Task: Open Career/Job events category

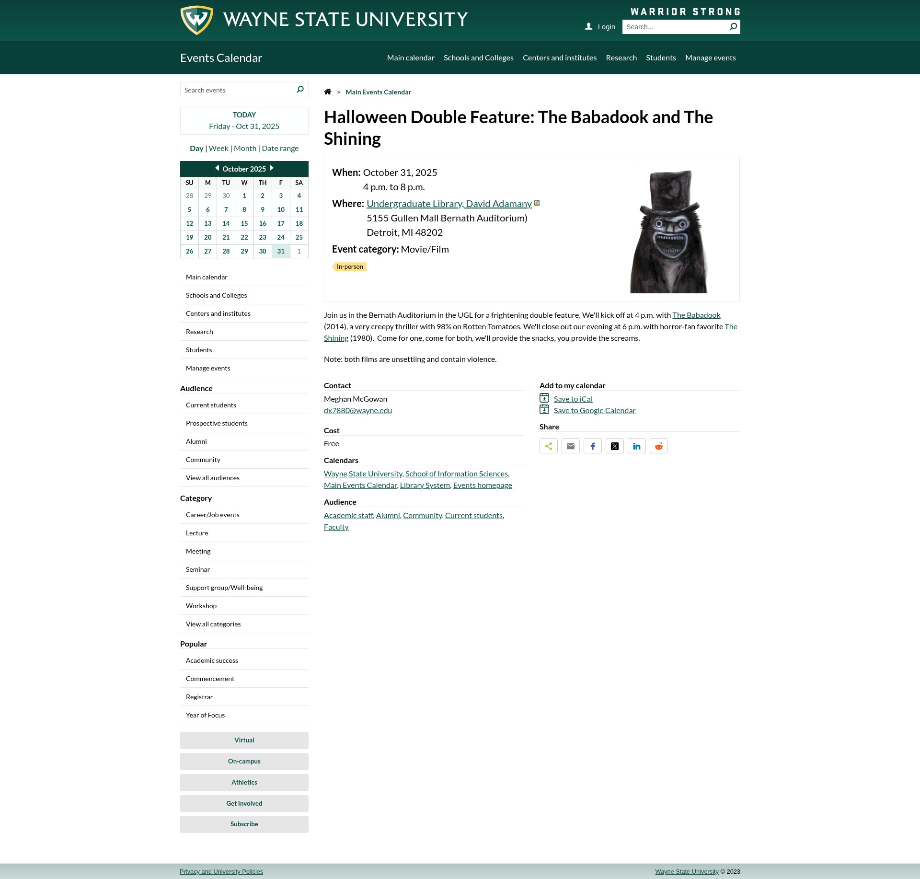Action: pyautogui.click(x=244, y=515)
